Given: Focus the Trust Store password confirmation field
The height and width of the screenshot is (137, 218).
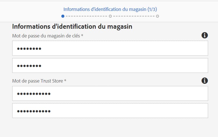Looking at the screenshot, I should pos(110,111).
